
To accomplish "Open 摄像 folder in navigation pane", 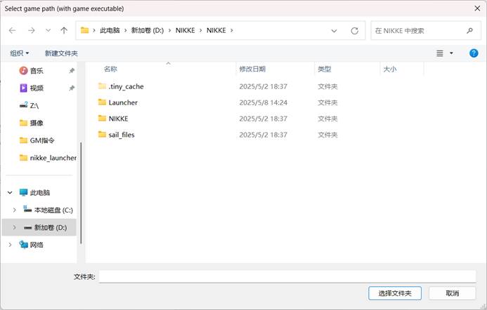I will pyautogui.click(x=37, y=123).
